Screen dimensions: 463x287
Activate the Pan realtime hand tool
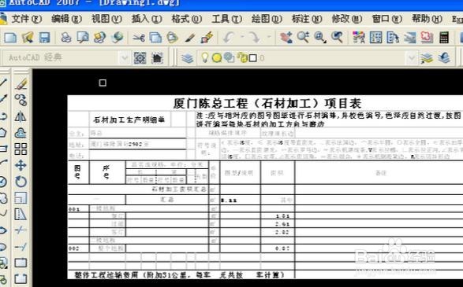[286, 38]
